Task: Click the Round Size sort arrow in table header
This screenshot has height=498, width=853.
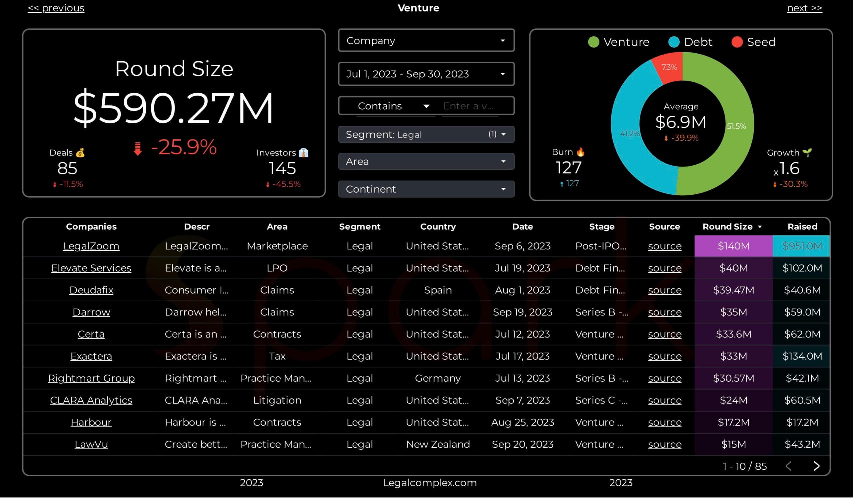Action: [x=760, y=227]
